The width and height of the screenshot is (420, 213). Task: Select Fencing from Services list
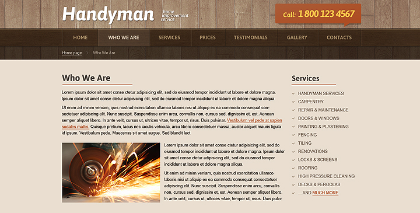point(307,135)
